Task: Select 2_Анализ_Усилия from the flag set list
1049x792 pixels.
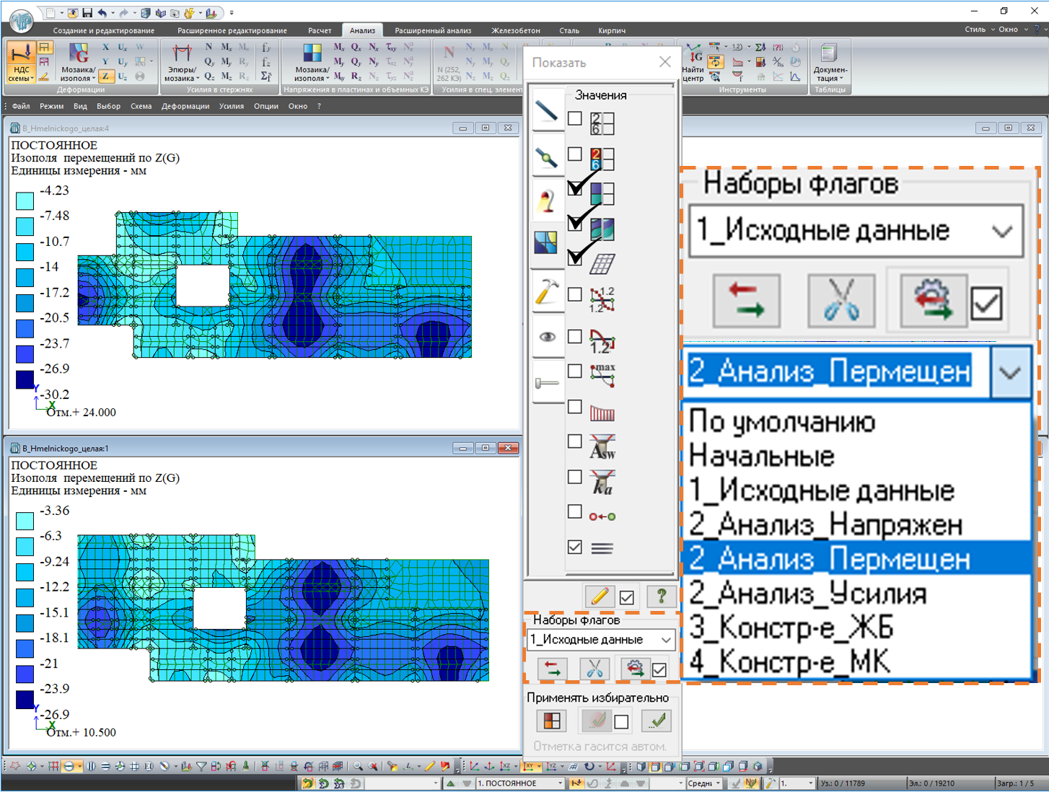Action: click(808, 594)
